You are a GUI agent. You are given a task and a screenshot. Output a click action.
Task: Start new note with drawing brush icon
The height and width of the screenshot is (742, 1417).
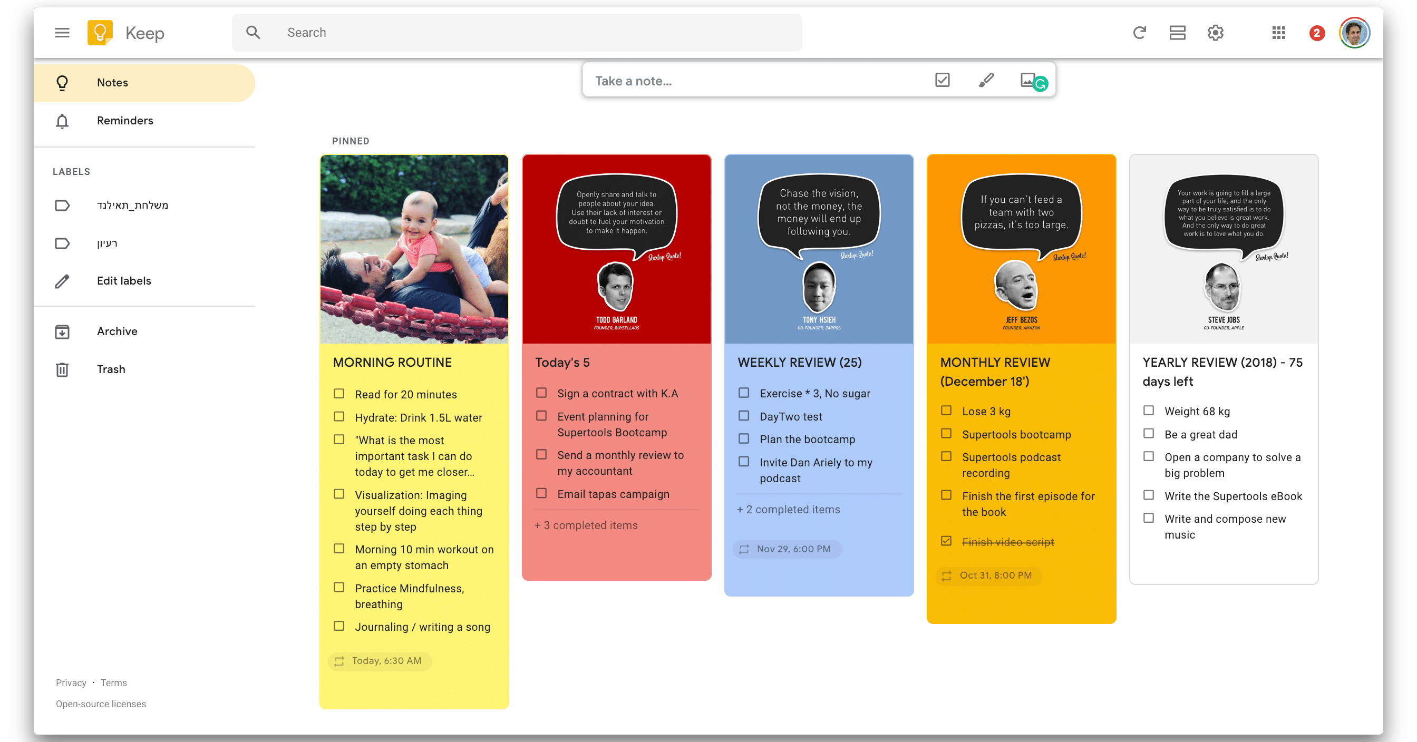click(986, 80)
